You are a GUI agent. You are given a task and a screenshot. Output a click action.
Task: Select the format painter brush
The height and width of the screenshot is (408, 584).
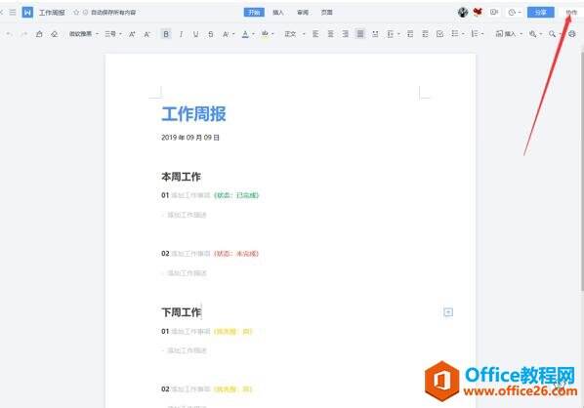39,34
